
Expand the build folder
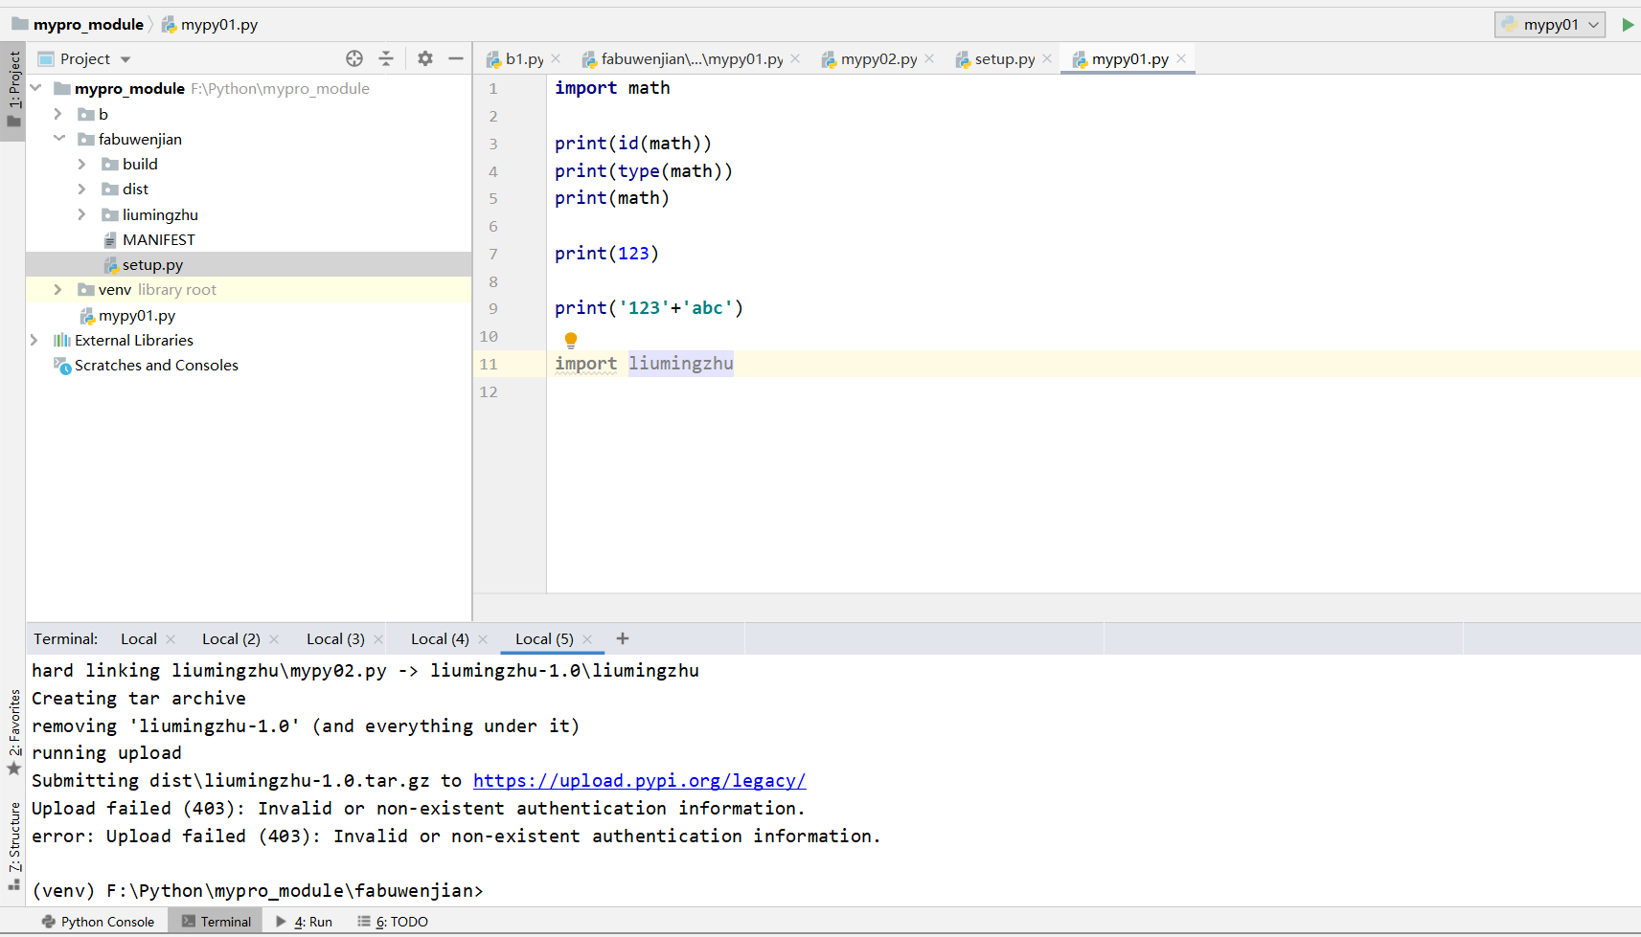82,164
